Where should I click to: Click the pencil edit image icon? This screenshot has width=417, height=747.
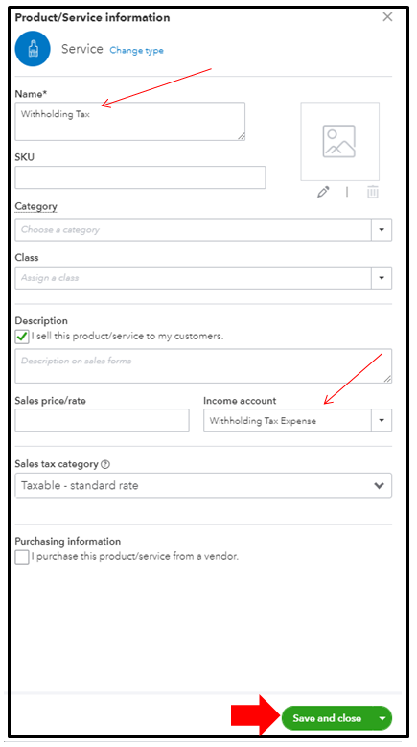[324, 192]
